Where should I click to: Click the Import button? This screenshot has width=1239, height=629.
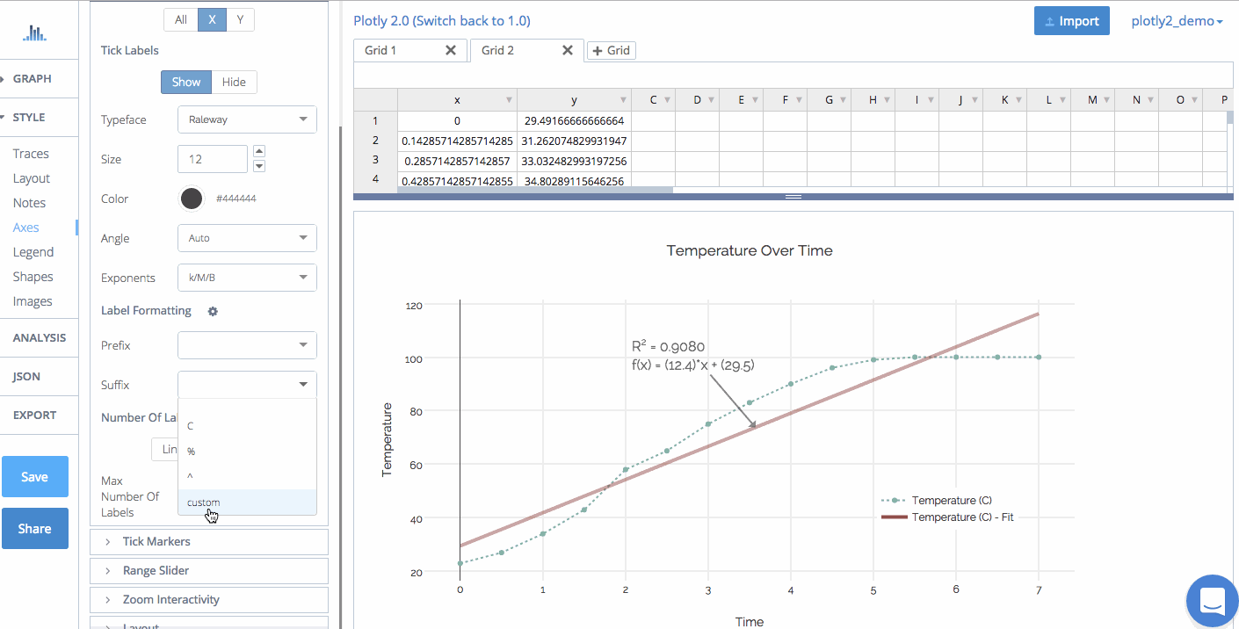pyautogui.click(x=1071, y=21)
